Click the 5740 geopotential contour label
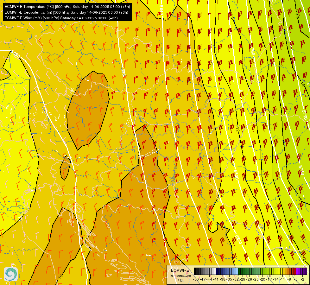This screenshot has height=285, width=310. [x=301, y=170]
